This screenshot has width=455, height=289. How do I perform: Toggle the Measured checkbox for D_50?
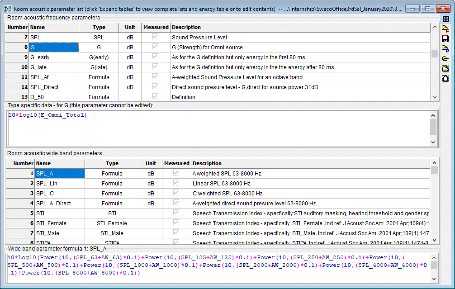pyautogui.click(x=156, y=96)
